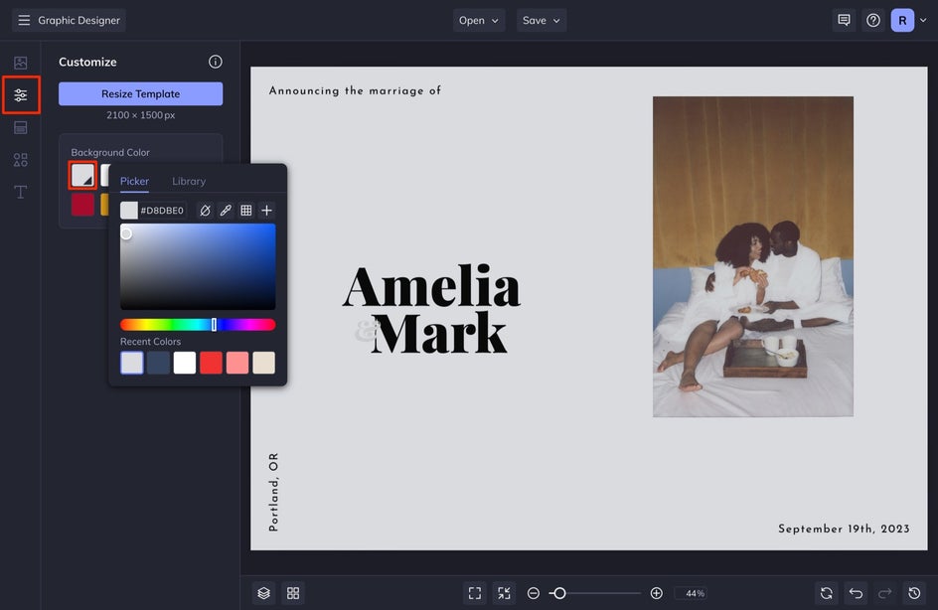Click the collapse fullscreen icon
Image resolution: width=938 pixels, height=610 pixels.
point(505,593)
